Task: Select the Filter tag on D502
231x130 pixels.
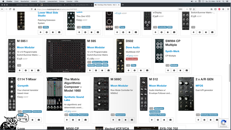Action: tap(134, 65)
